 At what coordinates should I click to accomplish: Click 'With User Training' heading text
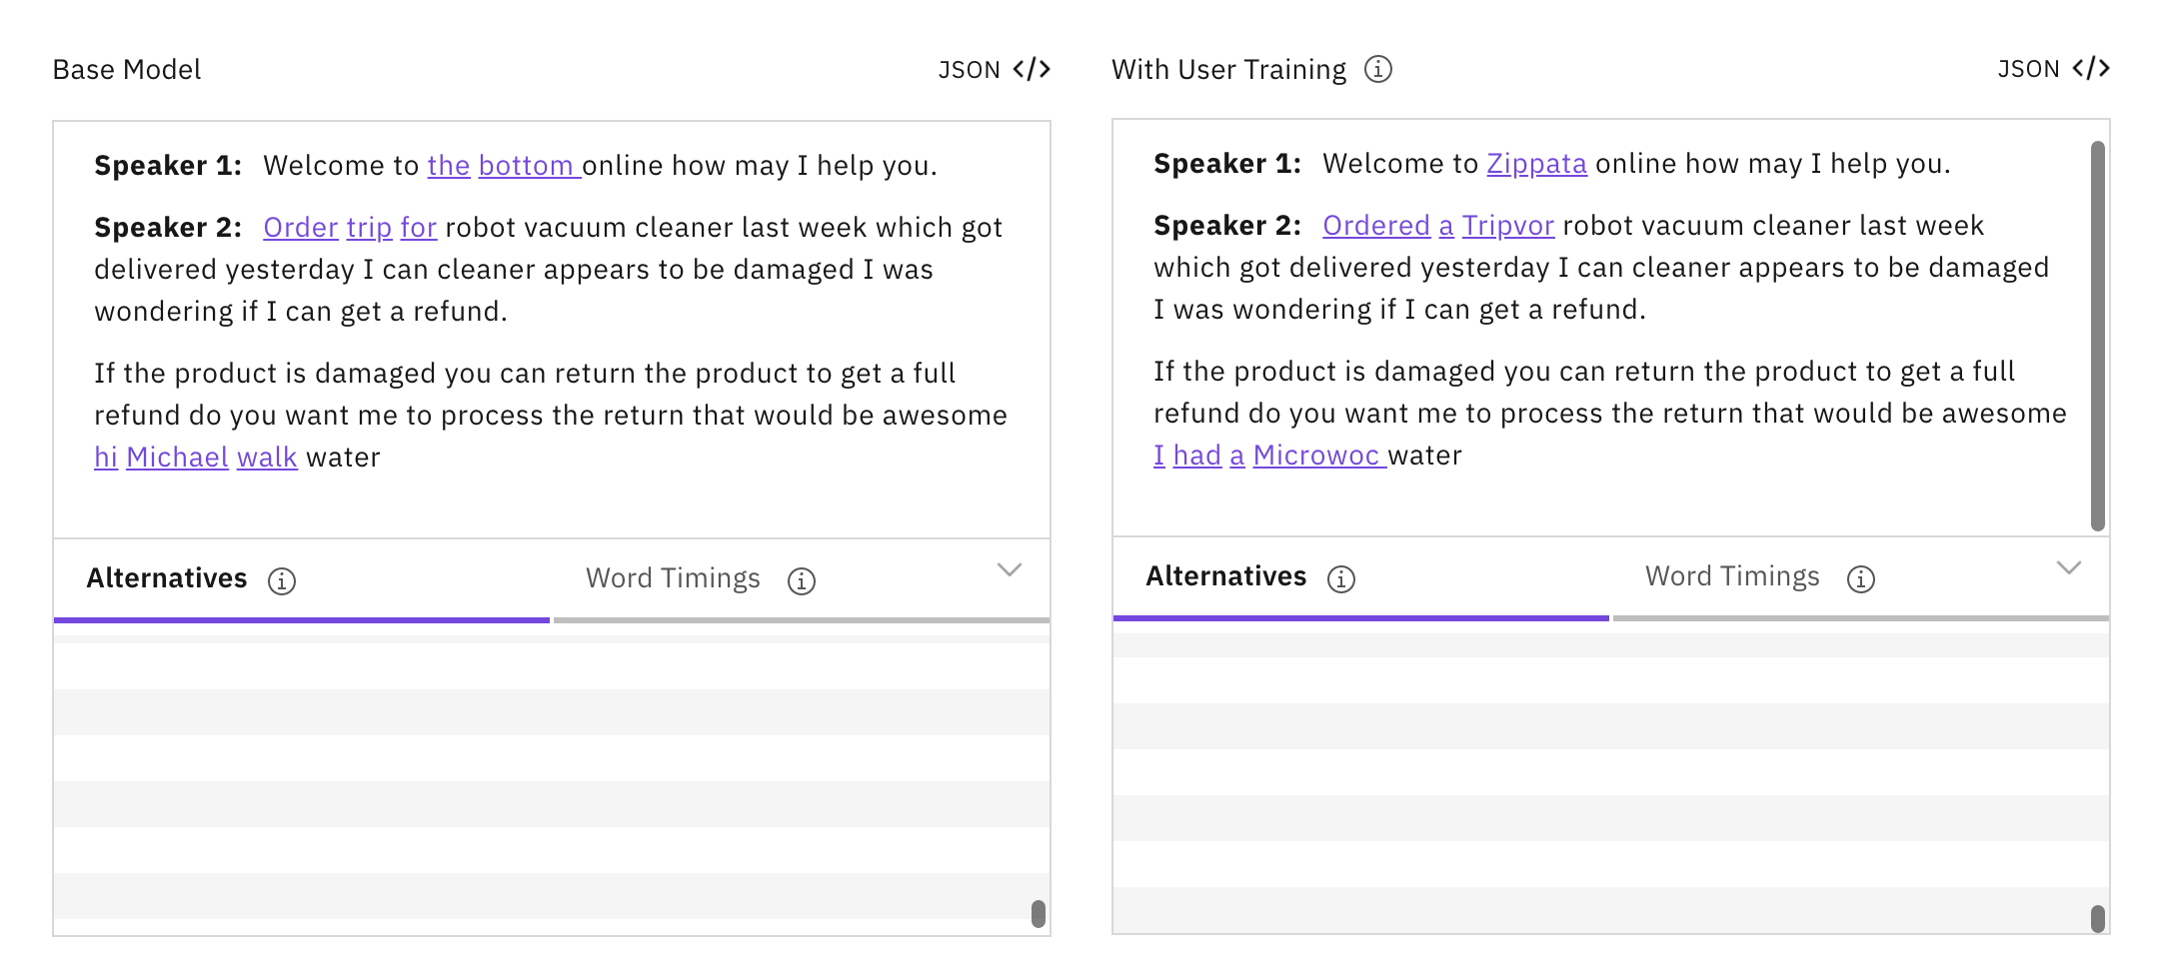coord(1229,69)
